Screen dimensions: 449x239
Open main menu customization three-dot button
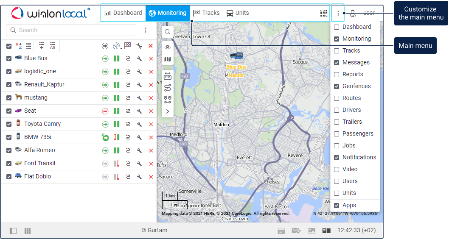338,13
